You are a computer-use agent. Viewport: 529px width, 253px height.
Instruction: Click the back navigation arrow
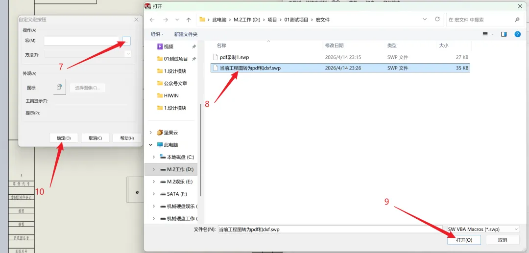152,20
